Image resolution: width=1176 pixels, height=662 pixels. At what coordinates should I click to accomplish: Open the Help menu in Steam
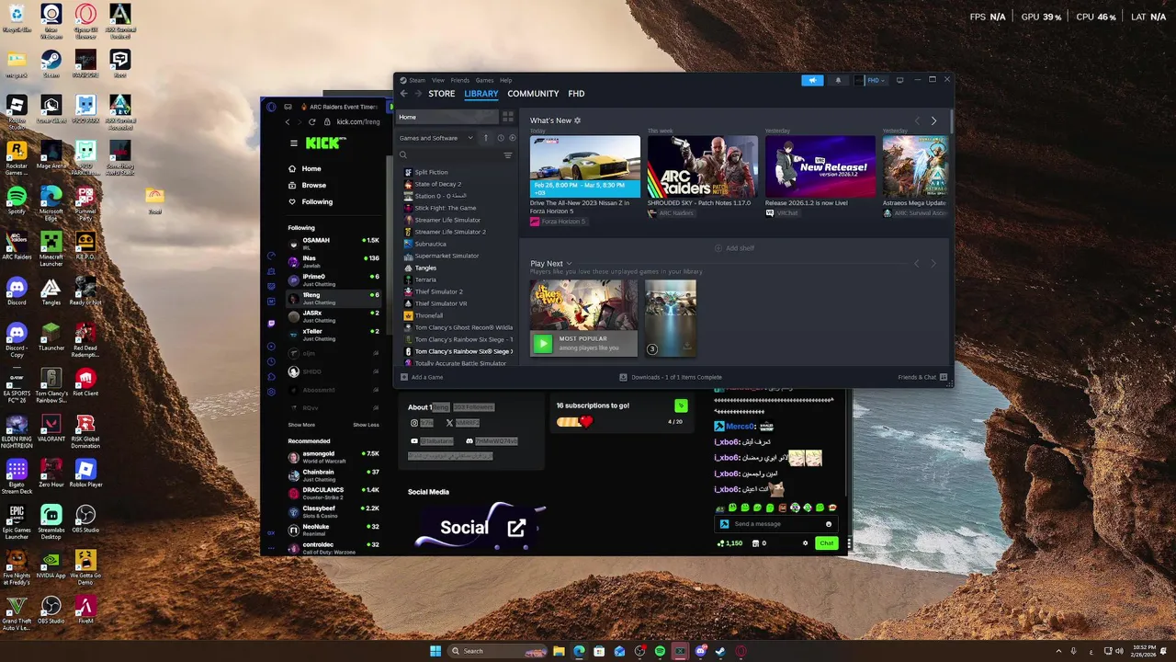click(506, 80)
